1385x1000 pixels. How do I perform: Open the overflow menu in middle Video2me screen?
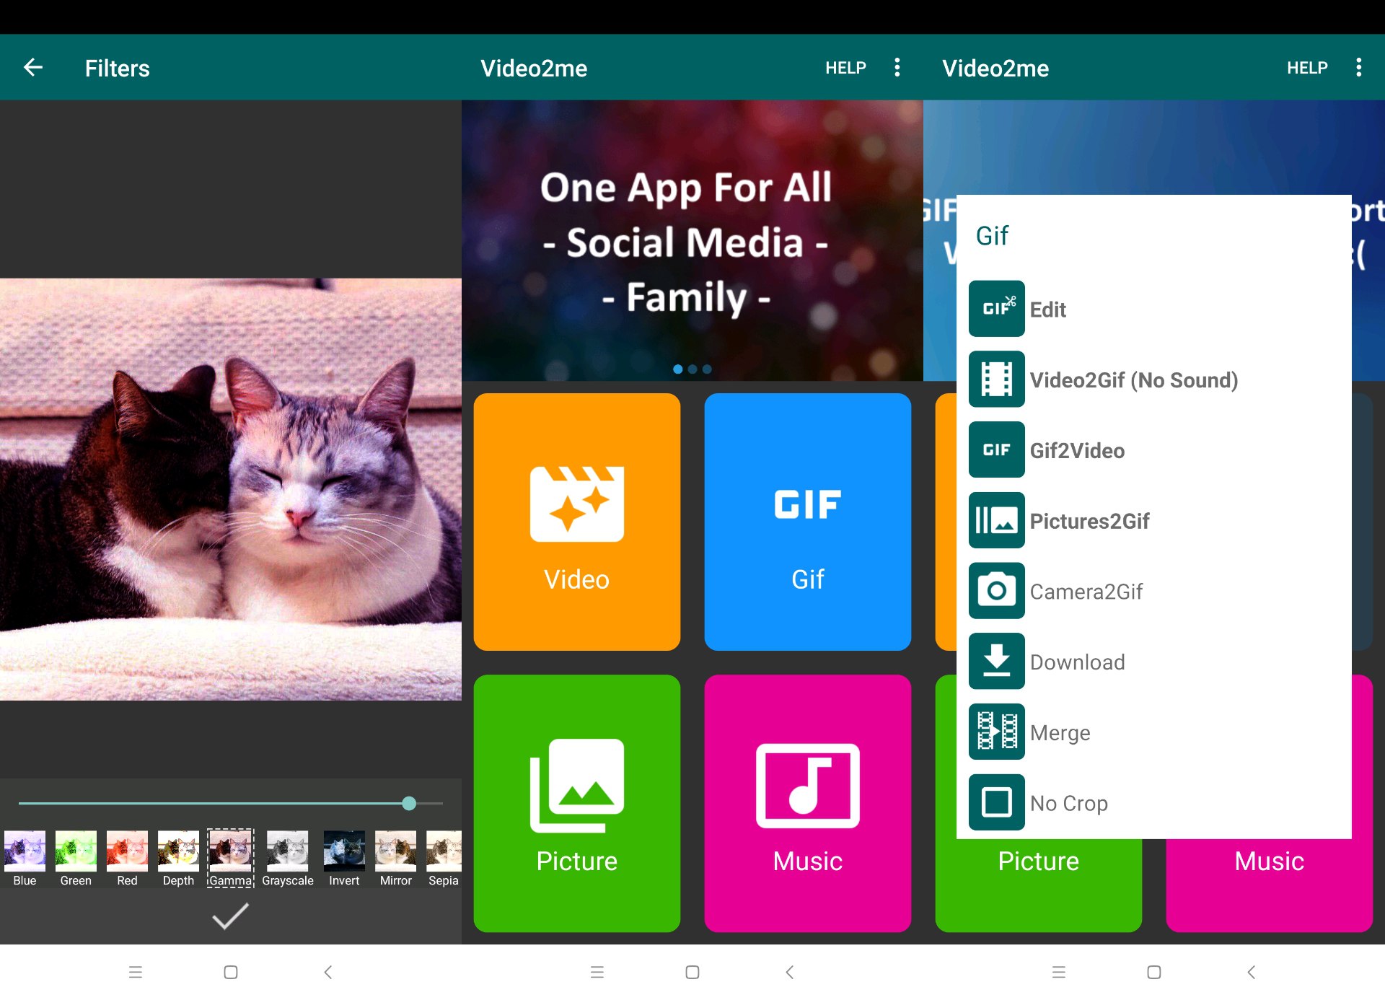[x=897, y=68]
